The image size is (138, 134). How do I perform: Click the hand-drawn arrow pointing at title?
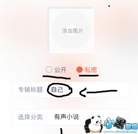pyautogui.click(x=98, y=92)
